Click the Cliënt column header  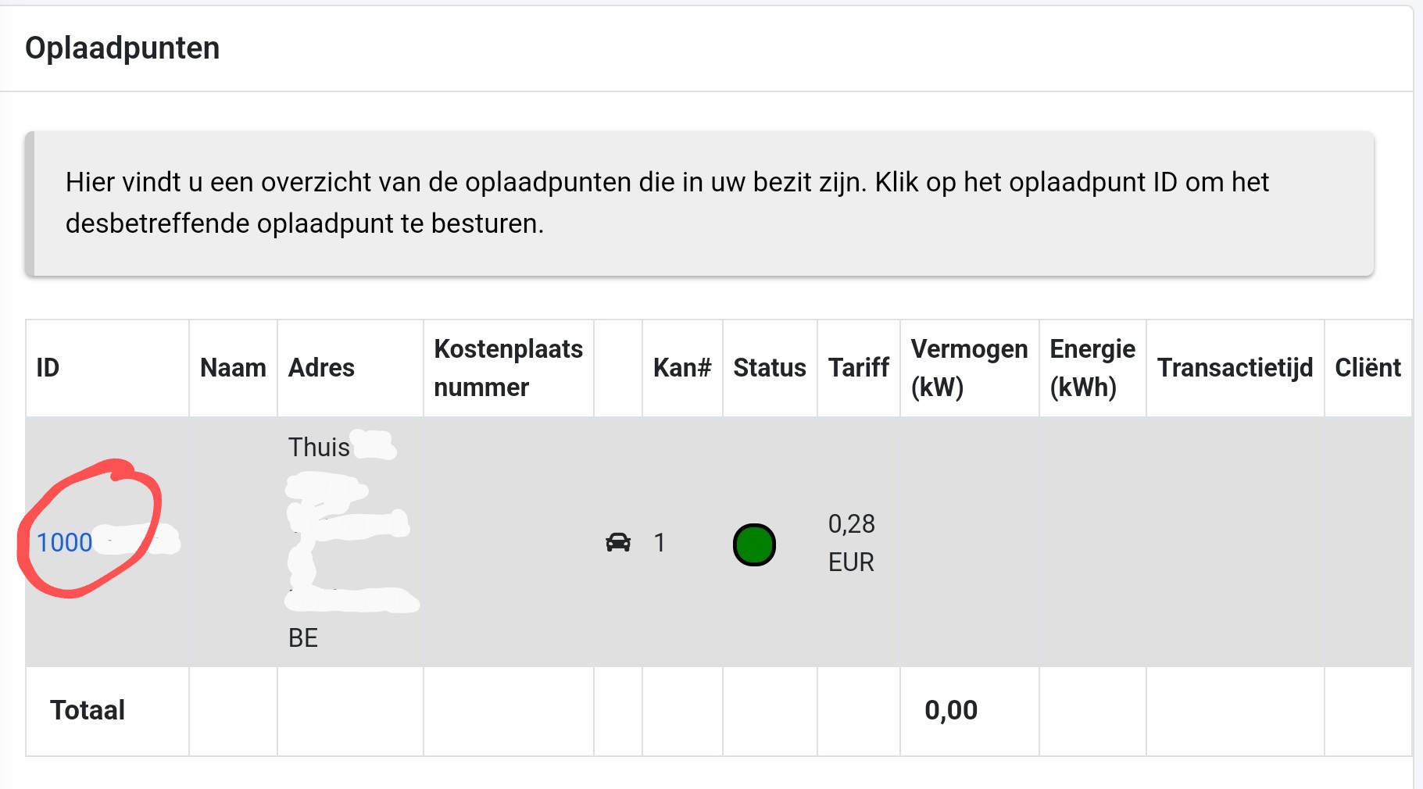point(1368,368)
